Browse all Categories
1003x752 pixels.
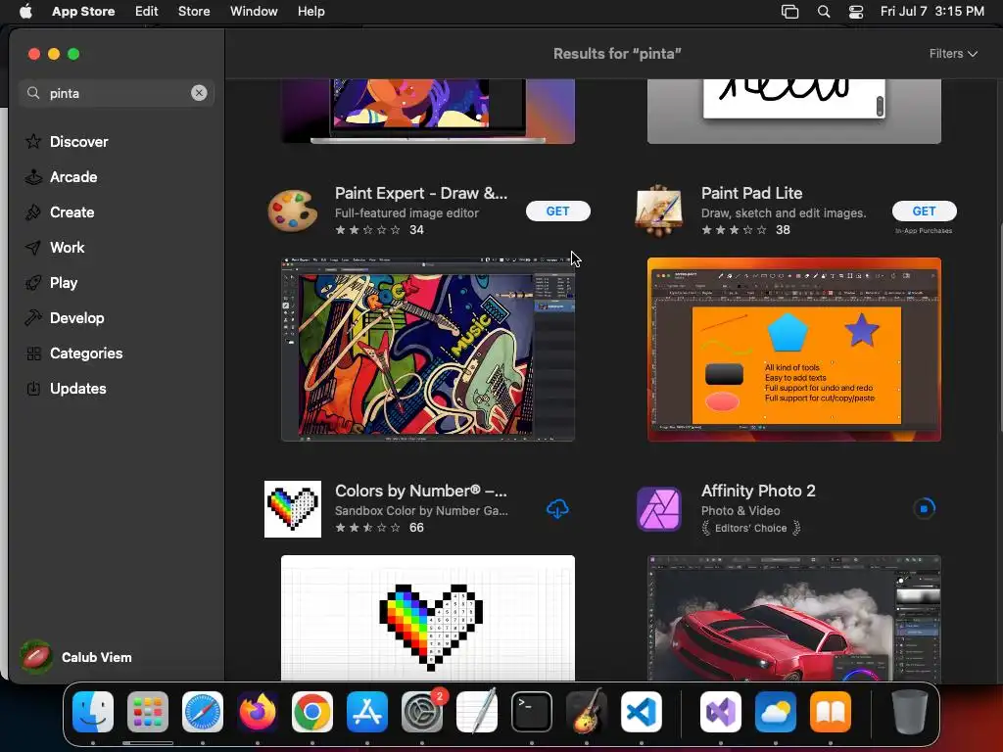click(86, 352)
